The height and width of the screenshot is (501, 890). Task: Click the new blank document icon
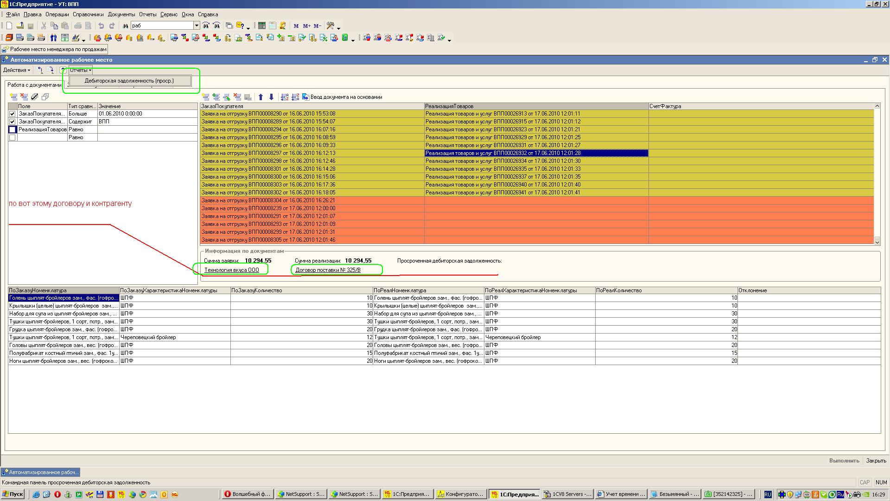(9, 26)
